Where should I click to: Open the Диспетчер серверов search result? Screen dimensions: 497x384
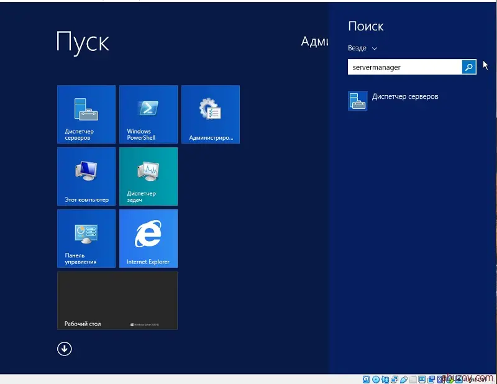(x=405, y=97)
